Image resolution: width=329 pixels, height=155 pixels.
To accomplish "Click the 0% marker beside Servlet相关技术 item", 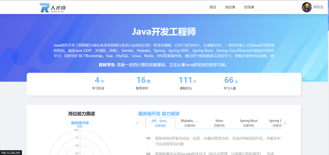I will coord(148,153).
